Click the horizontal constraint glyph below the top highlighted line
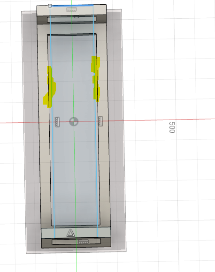Viewport: 215px width, 272px height. point(71,10)
